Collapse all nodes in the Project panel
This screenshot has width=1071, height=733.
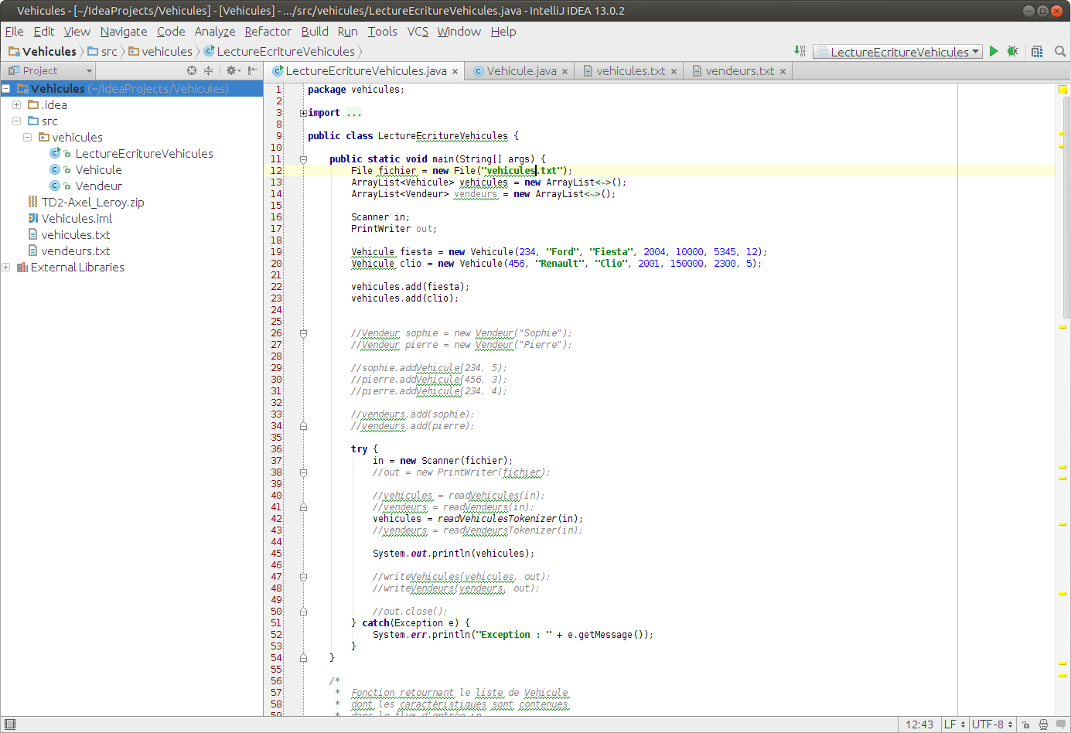(x=208, y=70)
